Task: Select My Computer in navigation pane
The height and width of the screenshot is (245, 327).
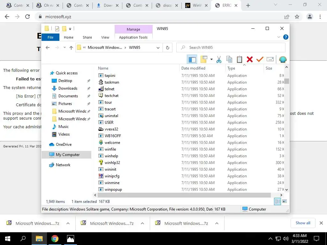Action: 66,155
